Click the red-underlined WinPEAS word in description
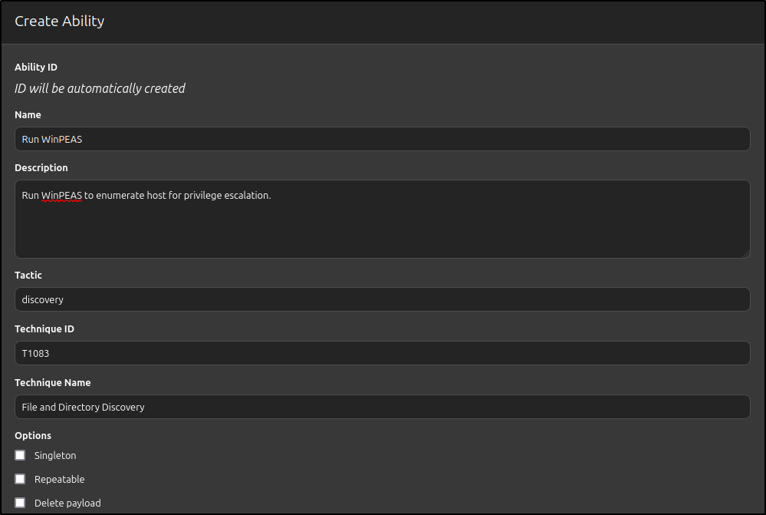The width and height of the screenshot is (766, 515). [61, 196]
